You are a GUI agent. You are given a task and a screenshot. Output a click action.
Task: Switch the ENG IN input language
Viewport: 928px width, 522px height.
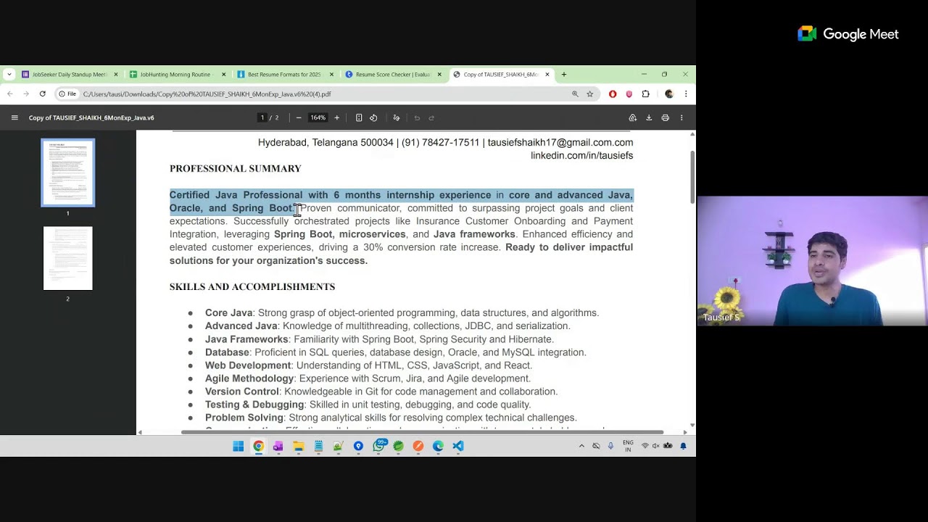[628, 446]
